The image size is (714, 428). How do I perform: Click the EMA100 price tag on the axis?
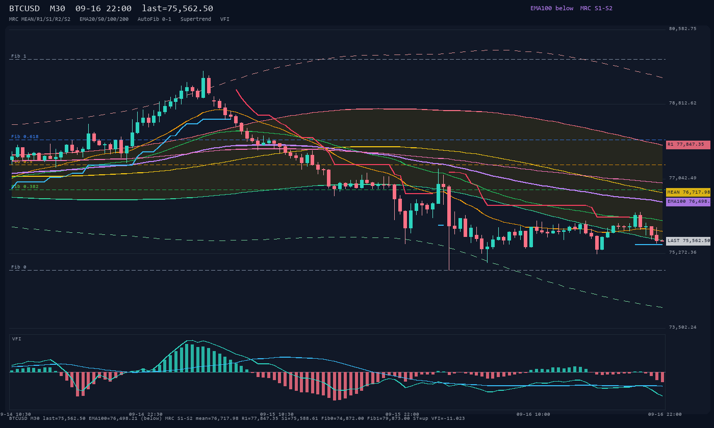pos(688,202)
